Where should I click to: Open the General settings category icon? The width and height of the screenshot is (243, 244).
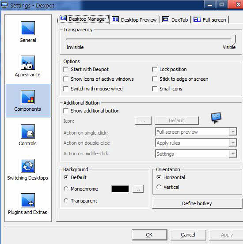(x=28, y=28)
